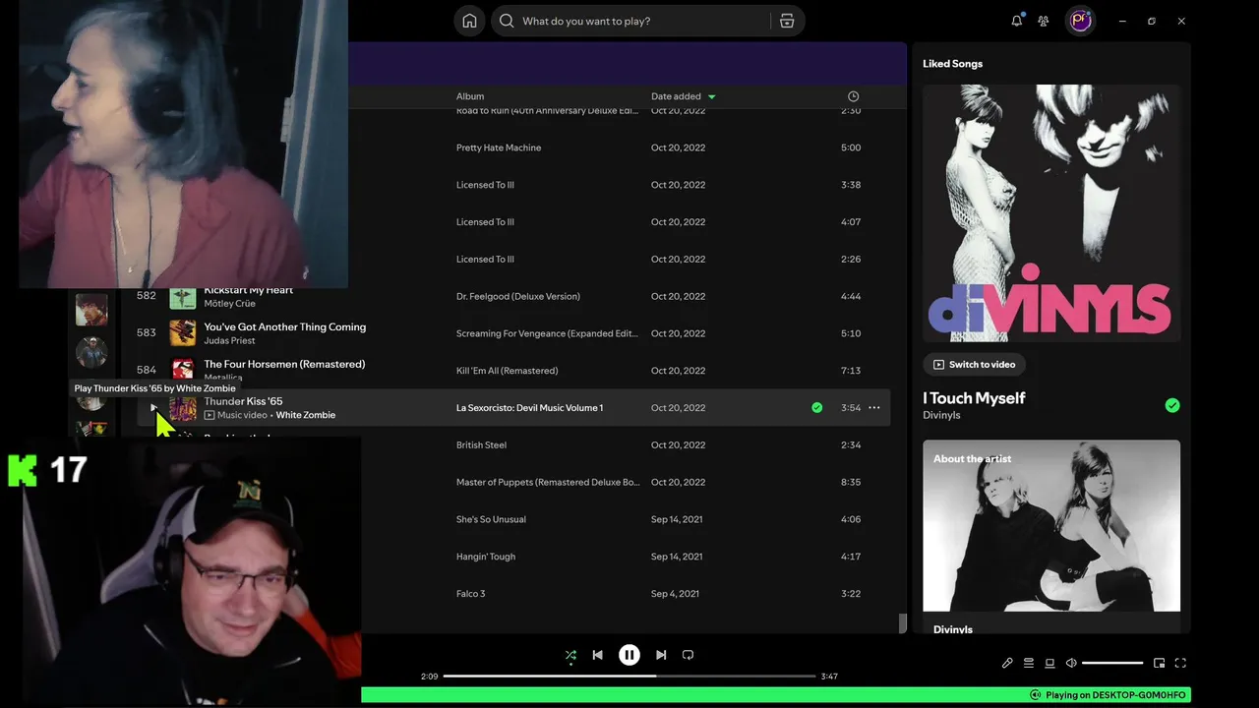Open the miniplayer icon
Image resolution: width=1259 pixels, height=708 pixels.
(x=1159, y=663)
